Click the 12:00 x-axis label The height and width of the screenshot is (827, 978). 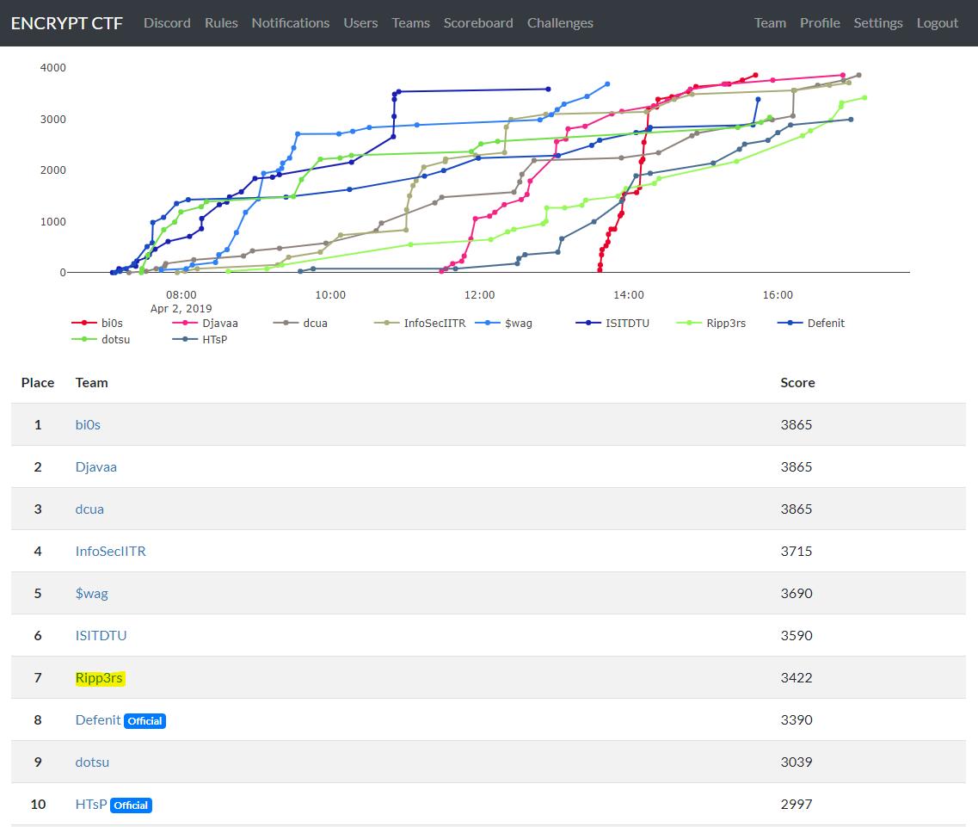(479, 294)
